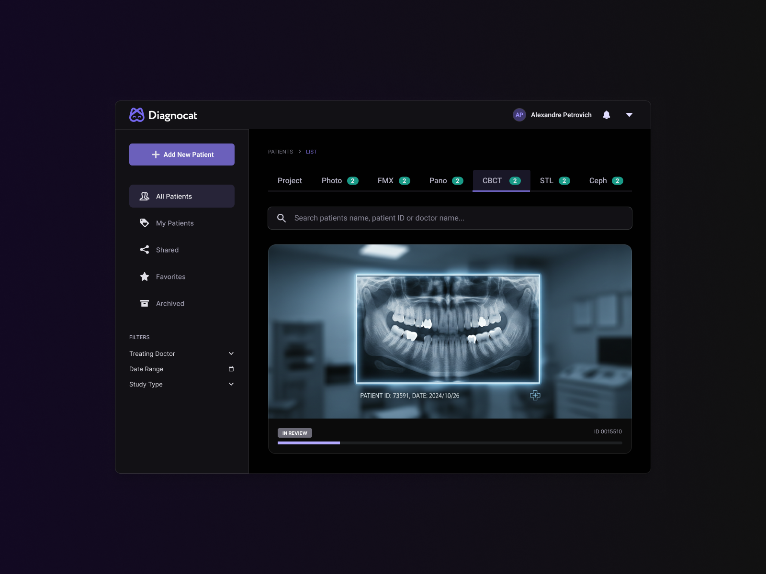
Task: Click the All Patients people icon
Action: (x=144, y=196)
